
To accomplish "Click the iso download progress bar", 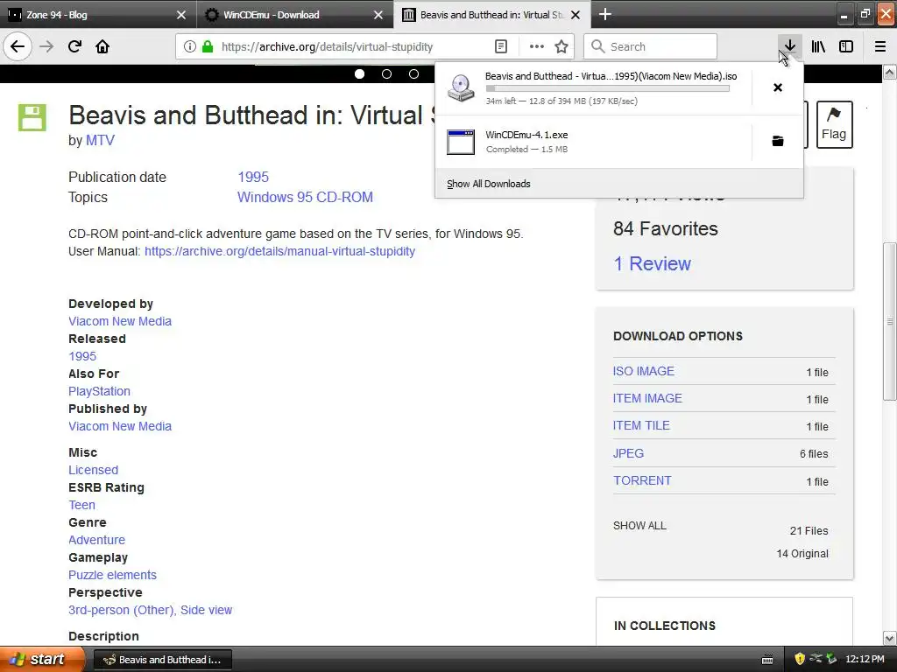I will [608, 88].
